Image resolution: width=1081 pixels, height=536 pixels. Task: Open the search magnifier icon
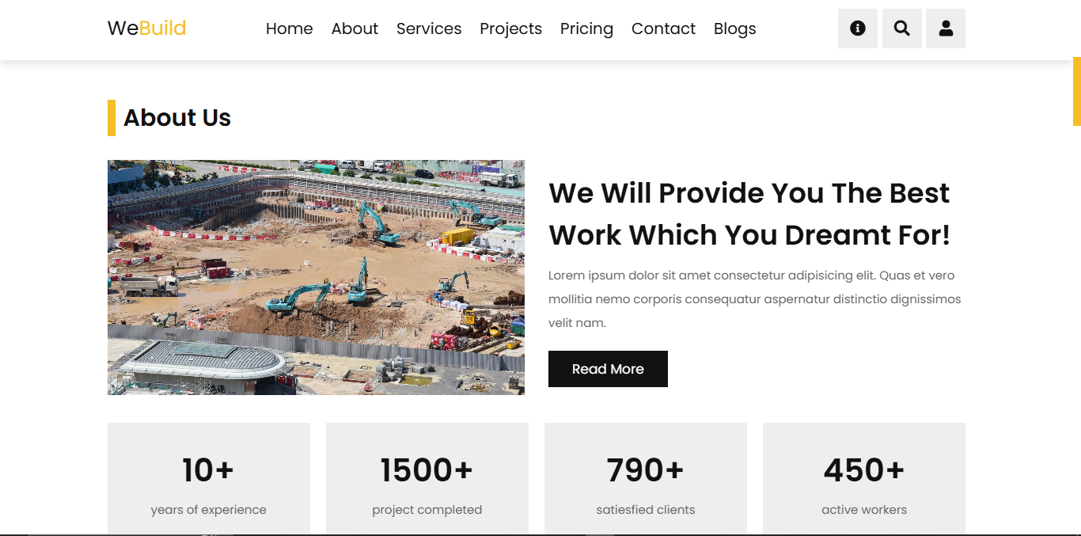[x=902, y=29]
